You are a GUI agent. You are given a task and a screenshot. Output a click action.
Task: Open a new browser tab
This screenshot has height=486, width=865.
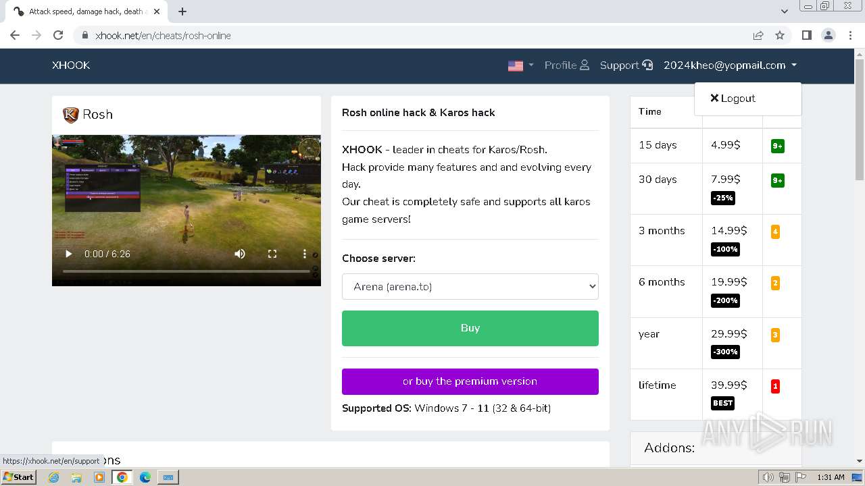point(182,11)
